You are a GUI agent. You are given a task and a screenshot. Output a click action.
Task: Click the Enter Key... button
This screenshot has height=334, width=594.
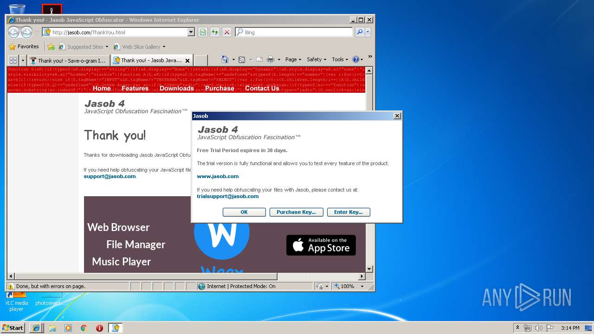pyautogui.click(x=349, y=212)
